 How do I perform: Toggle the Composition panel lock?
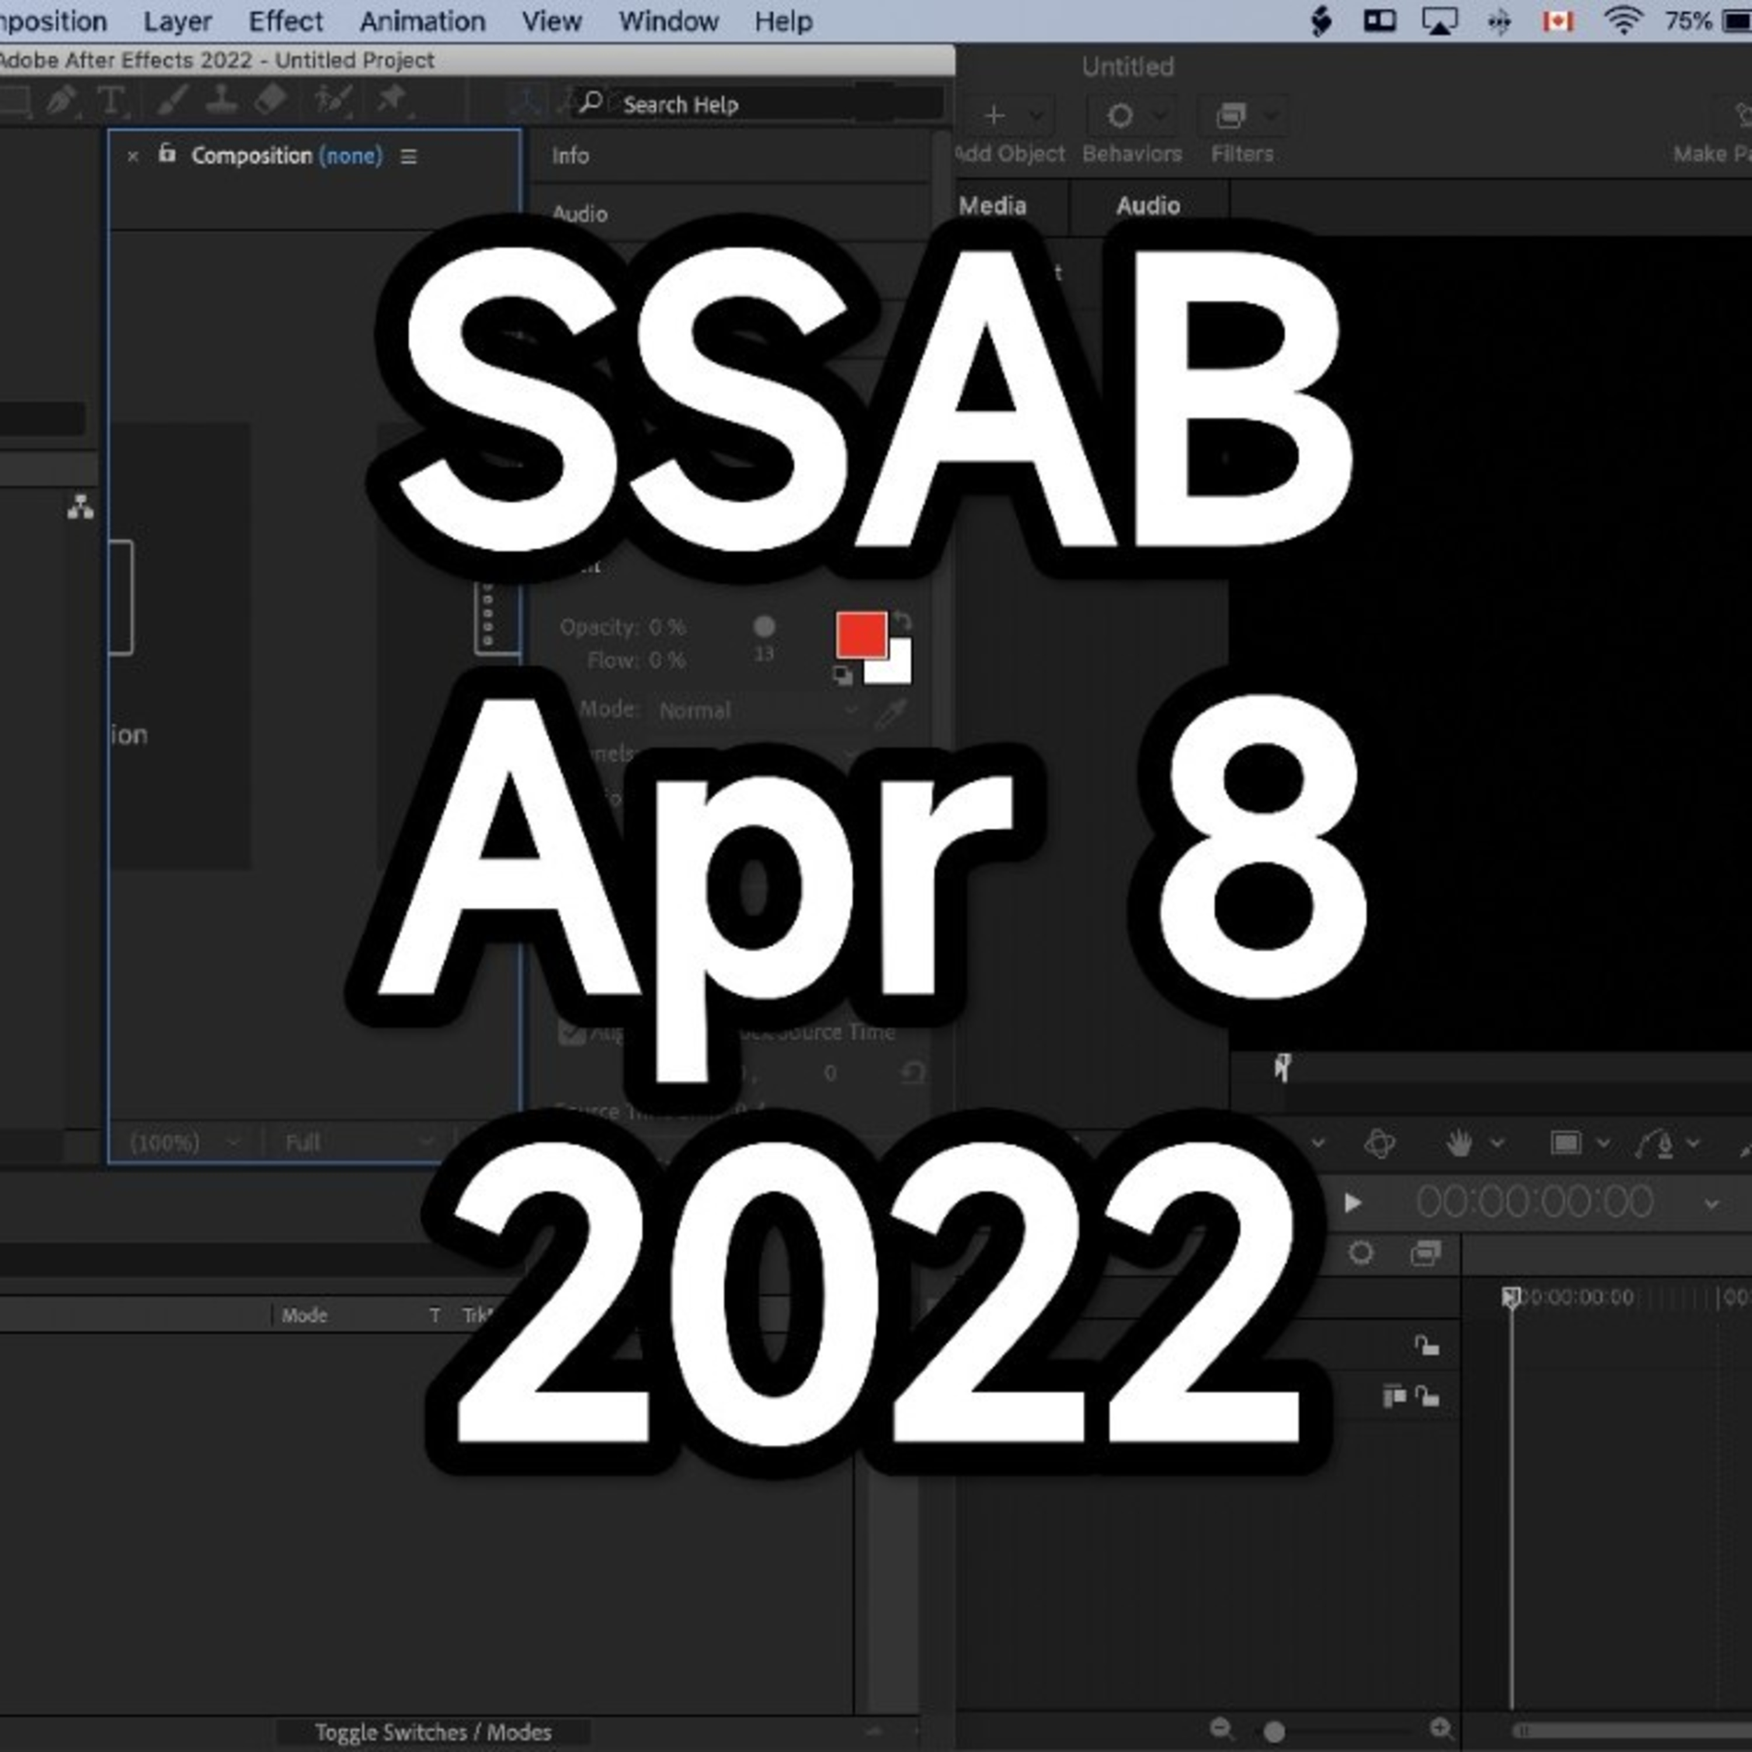click(167, 154)
